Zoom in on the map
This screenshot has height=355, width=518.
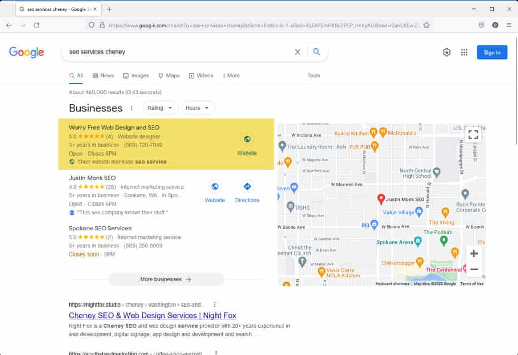pos(473,253)
